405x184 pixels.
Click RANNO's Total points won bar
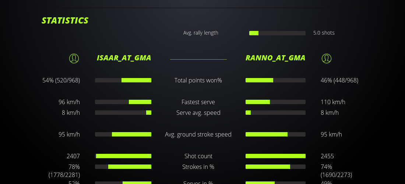pyautogui.click(x=275, y=80)
